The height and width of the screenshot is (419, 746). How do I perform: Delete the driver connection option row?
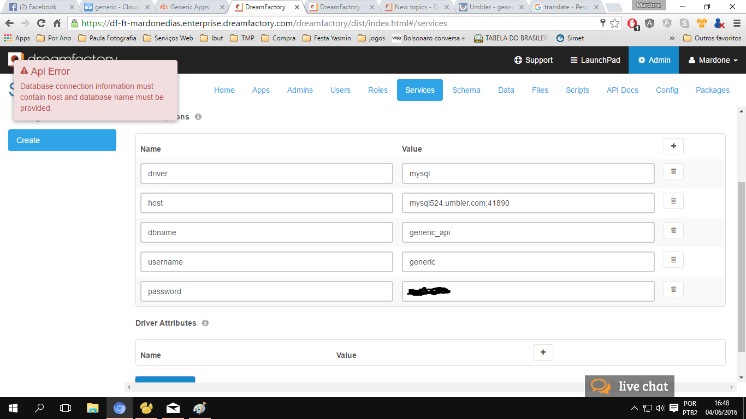[x=673, y=171]
